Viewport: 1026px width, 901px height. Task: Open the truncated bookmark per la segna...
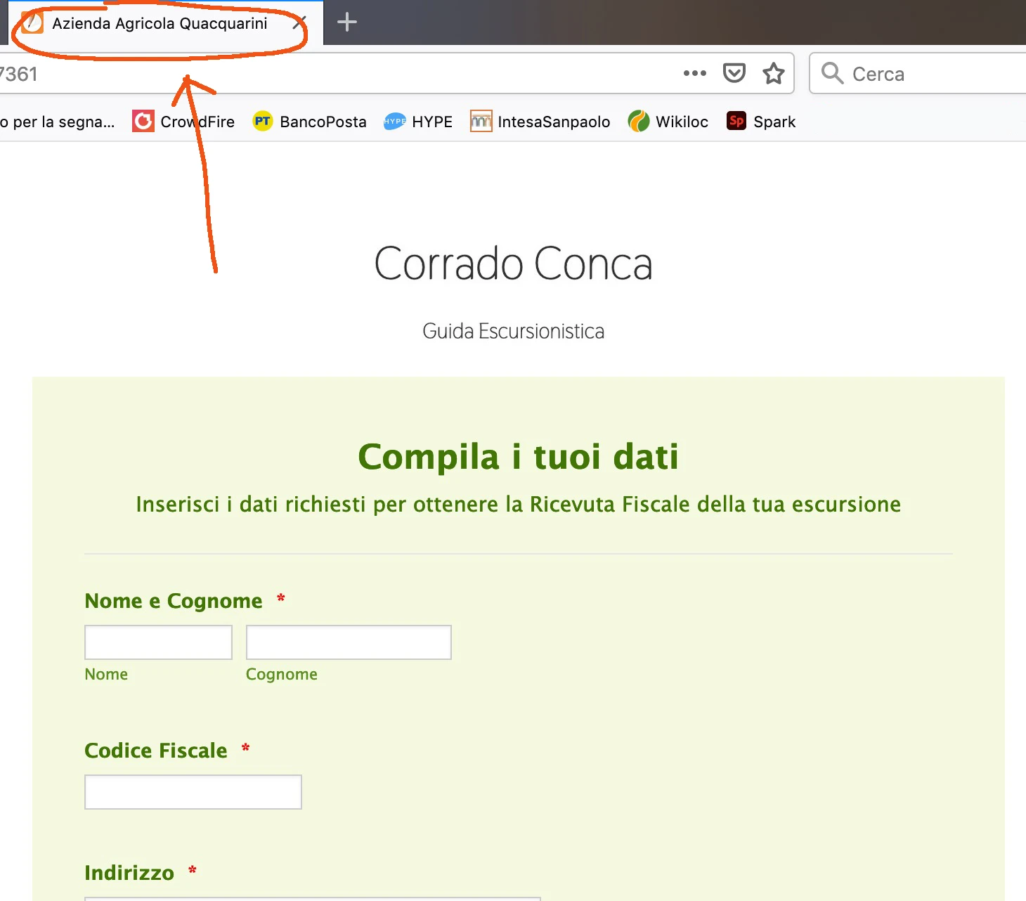pos(56,121)
